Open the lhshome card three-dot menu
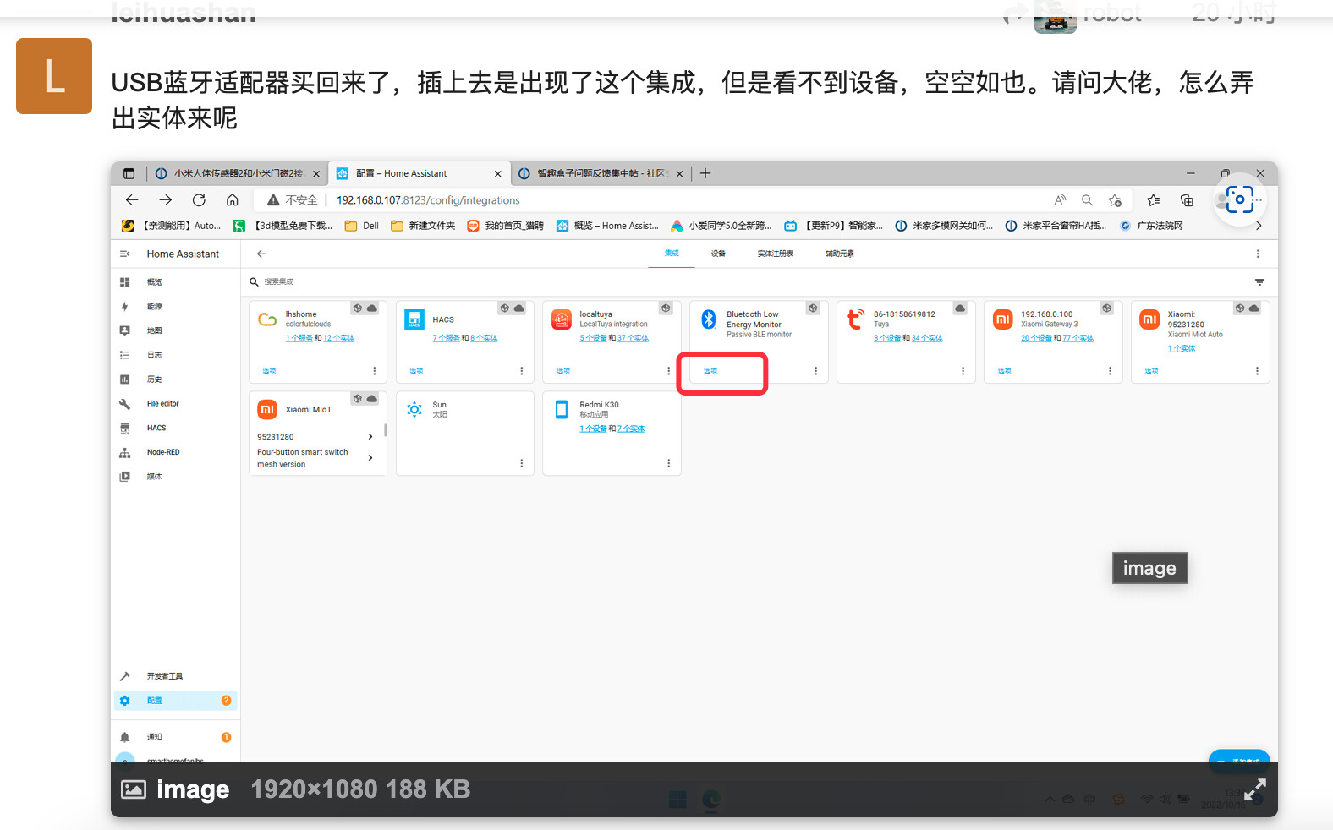The width and height of the screenshot is (1333, 830). (375, 371)
